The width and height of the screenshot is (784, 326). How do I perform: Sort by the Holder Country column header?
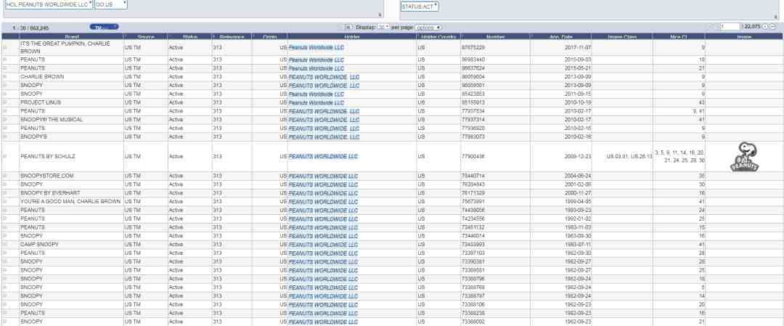tap(438, 36)
